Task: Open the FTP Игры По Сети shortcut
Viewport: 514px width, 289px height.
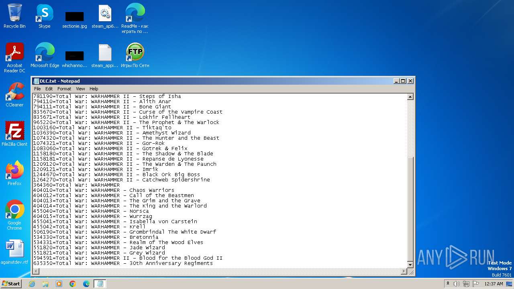Action: click(x=135, y=55)
